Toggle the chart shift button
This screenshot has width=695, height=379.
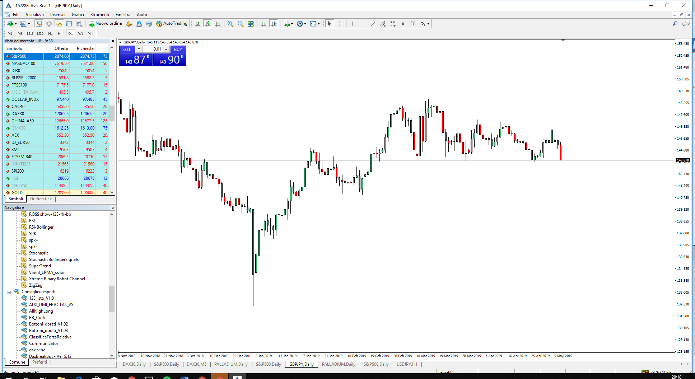click(274, 24)
